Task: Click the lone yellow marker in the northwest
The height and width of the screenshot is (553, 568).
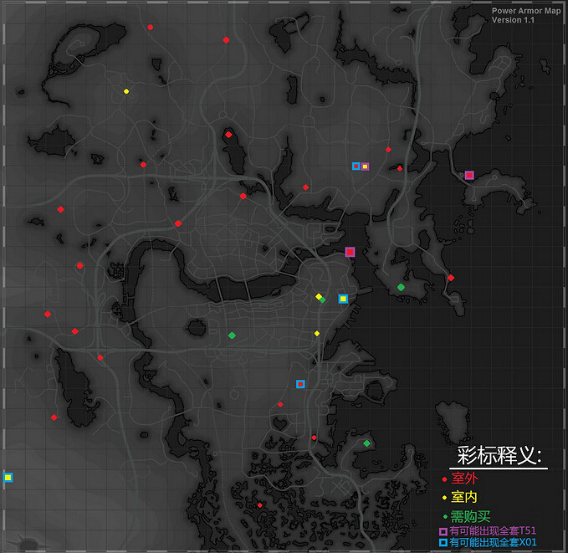Action: tap(126, 91)
